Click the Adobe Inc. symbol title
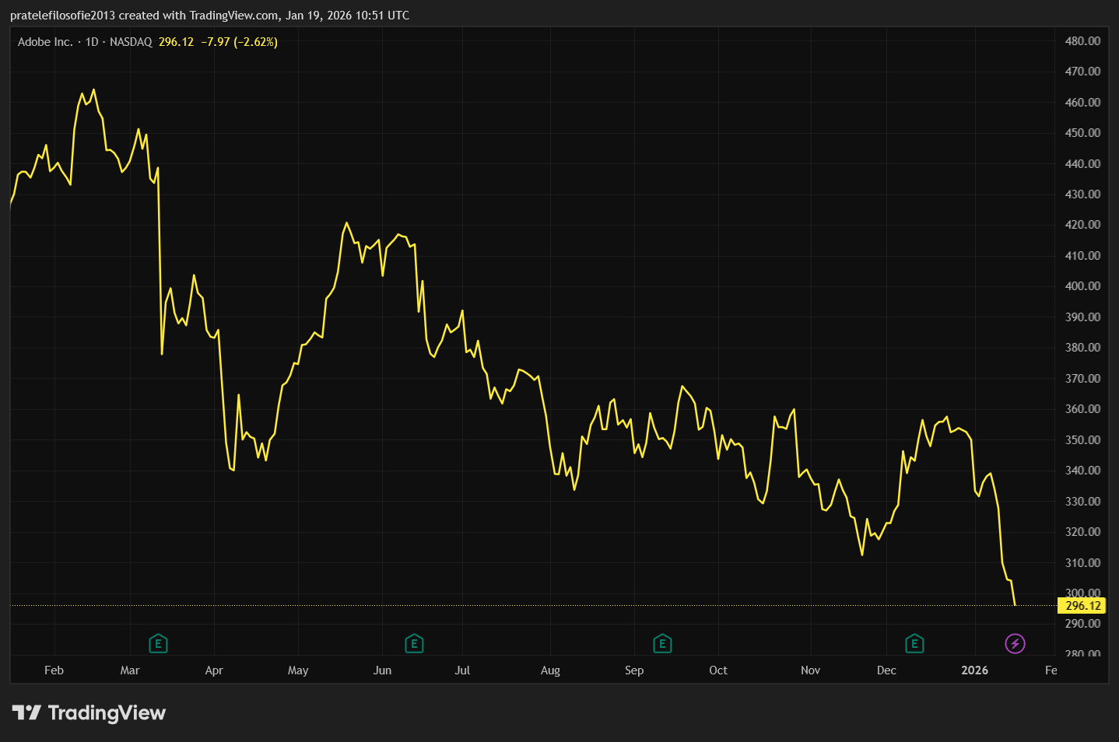1119x742 pixels. [45, 42]
